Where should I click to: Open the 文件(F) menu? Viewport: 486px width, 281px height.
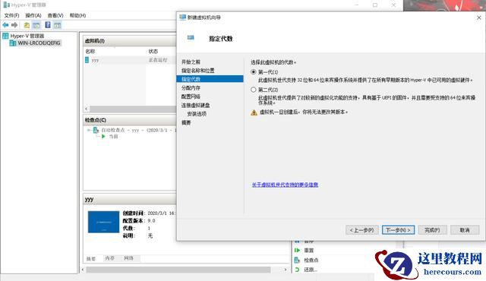click(x=11, y=15)
